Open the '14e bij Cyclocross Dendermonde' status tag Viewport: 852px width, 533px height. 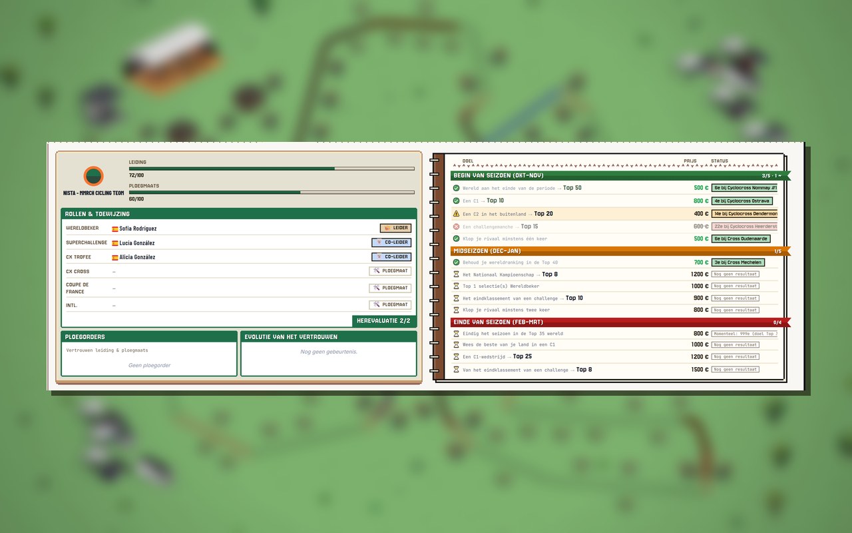tap(744, 214)
